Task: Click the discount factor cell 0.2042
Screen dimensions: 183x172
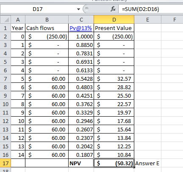Action: 81,146
